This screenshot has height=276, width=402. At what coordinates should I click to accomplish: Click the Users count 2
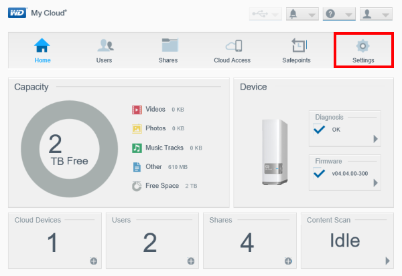150,243
